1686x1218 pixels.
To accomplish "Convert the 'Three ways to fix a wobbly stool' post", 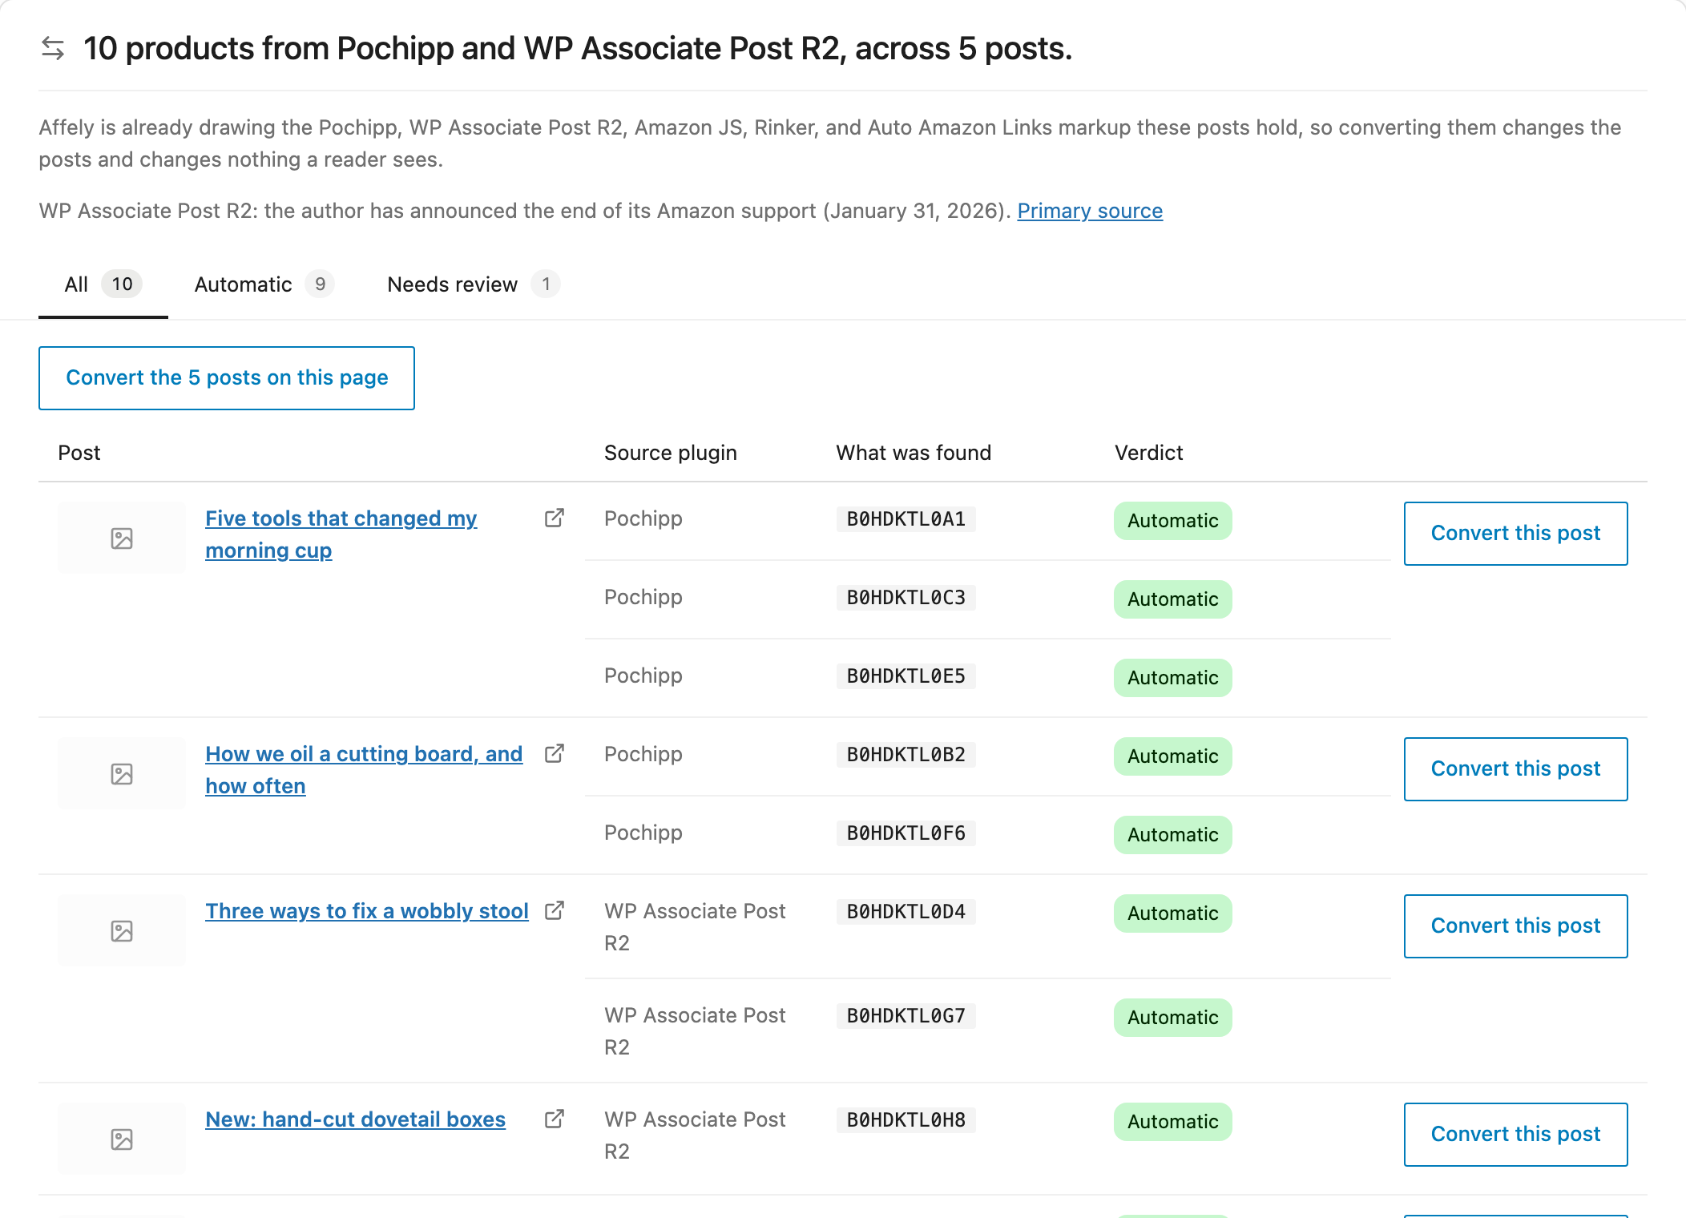I will tap(1515, 926).
